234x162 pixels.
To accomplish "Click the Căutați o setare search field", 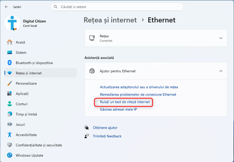I will tap(117, 7).
